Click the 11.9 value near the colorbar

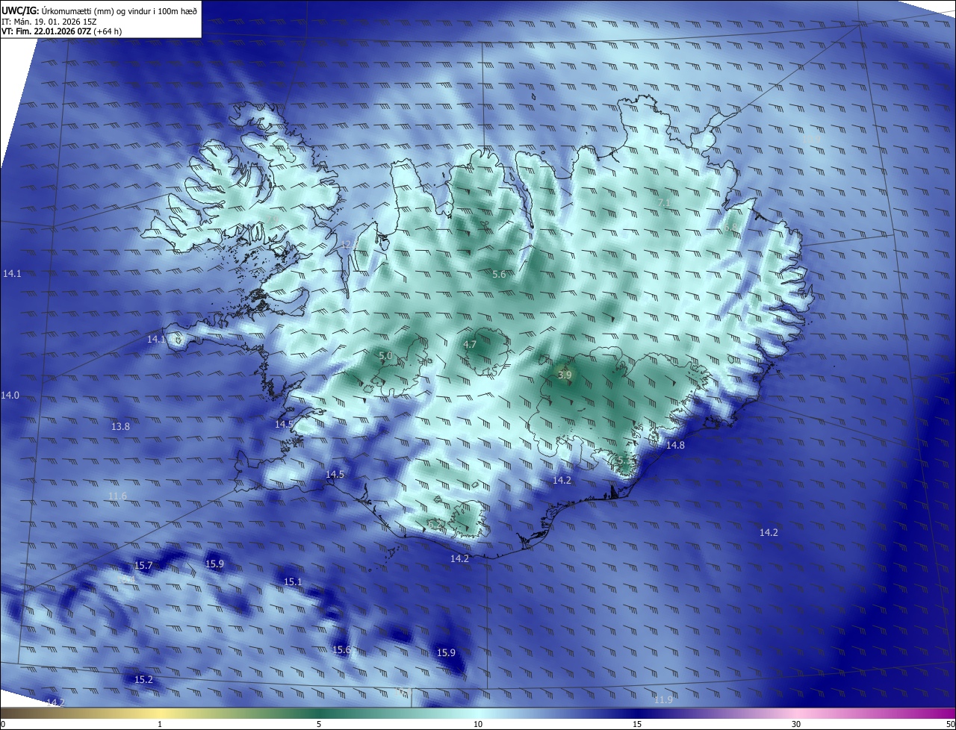tap(663, 699)
